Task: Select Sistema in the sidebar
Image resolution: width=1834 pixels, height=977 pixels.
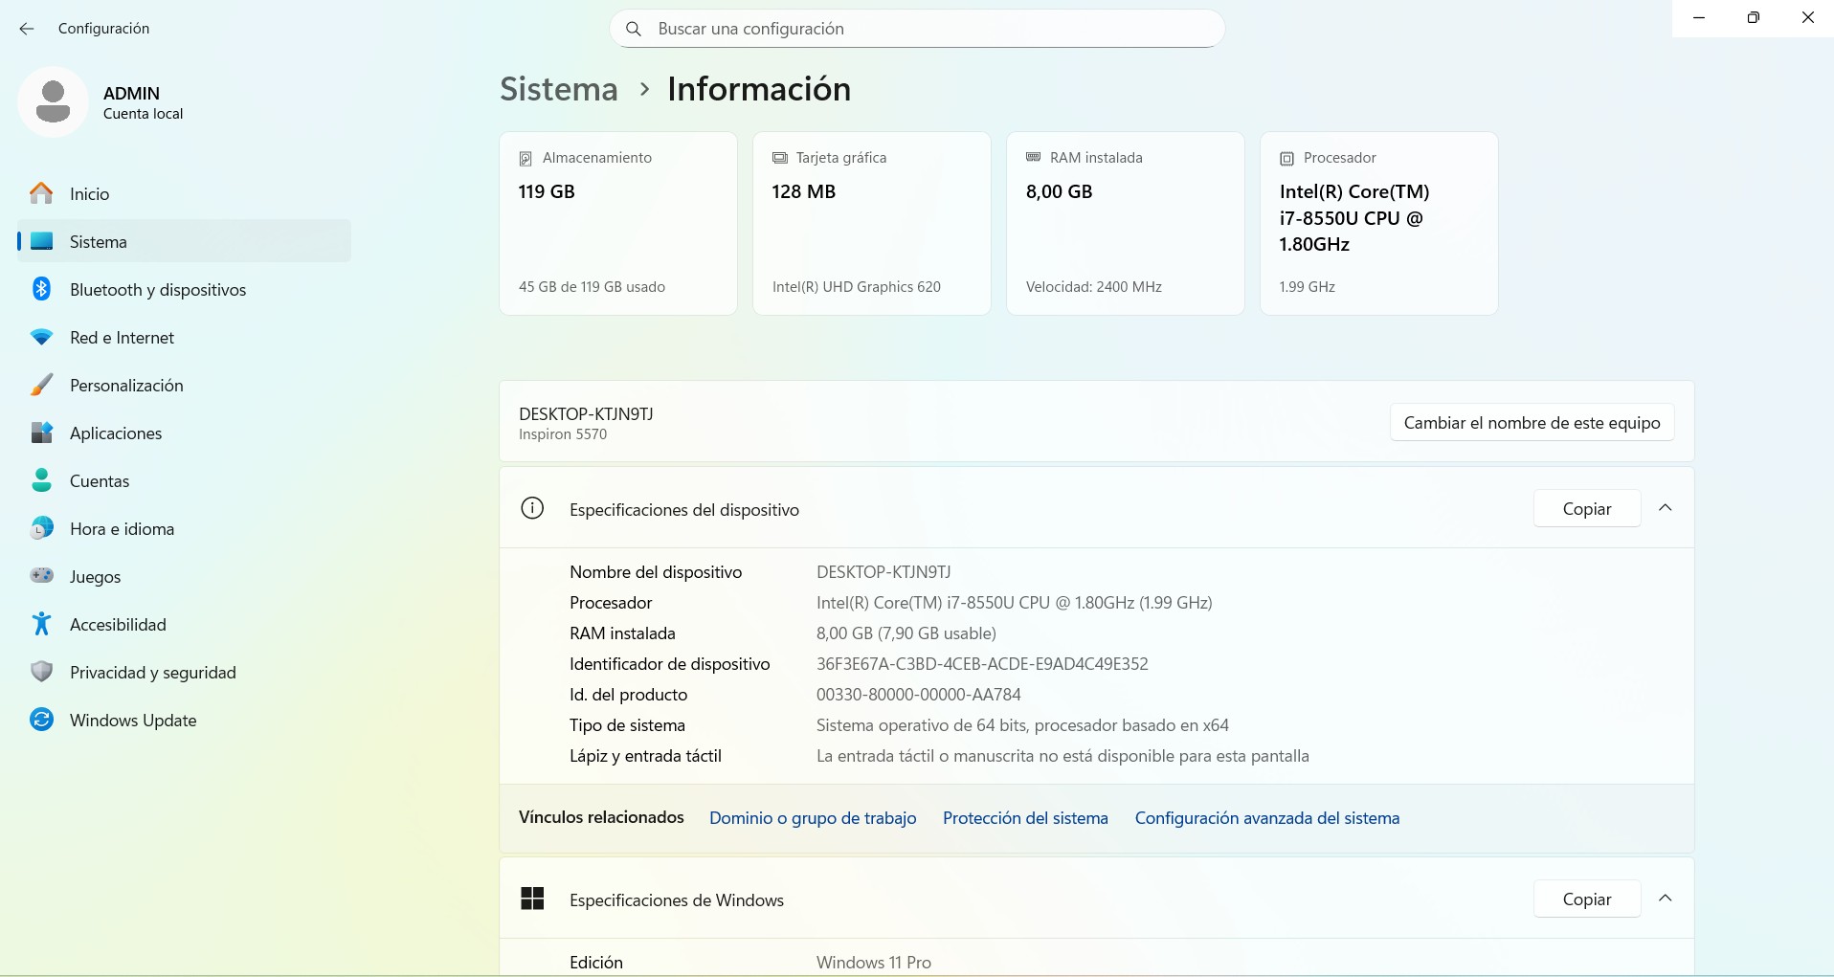Action: pyautogui.click(x=100, y=241)
